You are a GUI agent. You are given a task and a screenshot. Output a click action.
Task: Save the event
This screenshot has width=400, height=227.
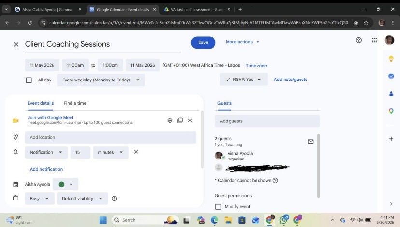tap(203, 42)
